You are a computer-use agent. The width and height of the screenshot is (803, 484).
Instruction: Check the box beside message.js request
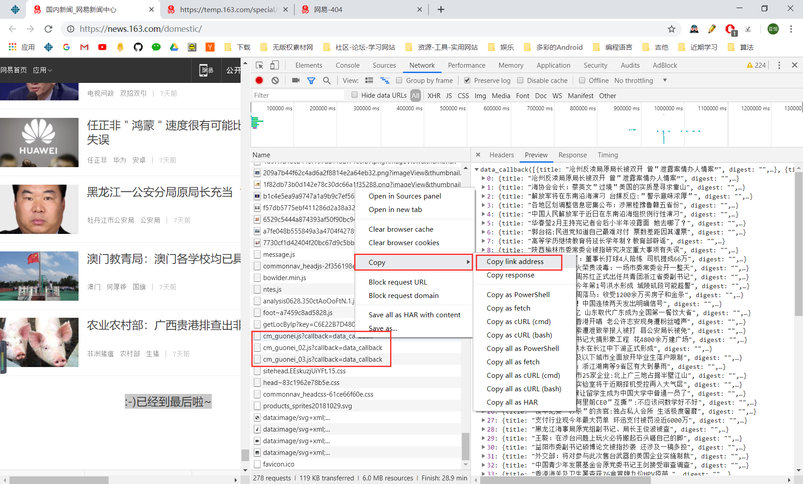click(x=257, y=255)
